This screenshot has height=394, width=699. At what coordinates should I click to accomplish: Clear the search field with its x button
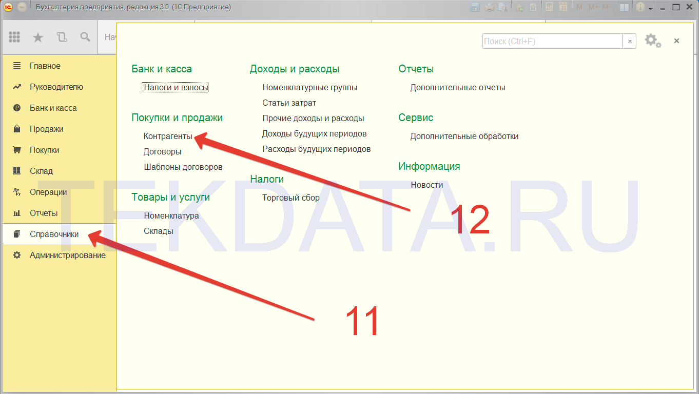click(630, 41)
